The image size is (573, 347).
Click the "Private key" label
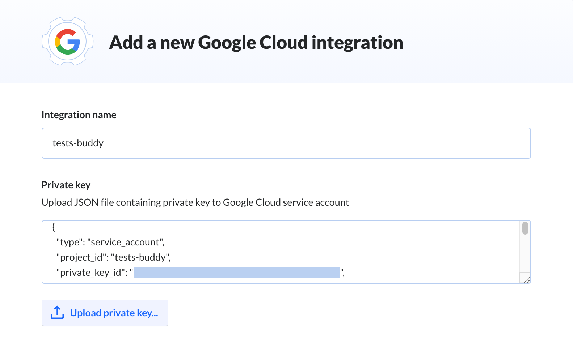[x=66, y=185]
